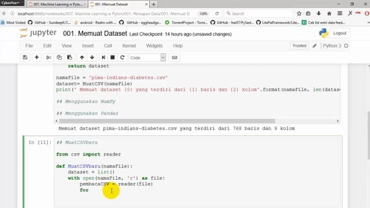Open the bookmarks library clipboard icon

(308, 14)
